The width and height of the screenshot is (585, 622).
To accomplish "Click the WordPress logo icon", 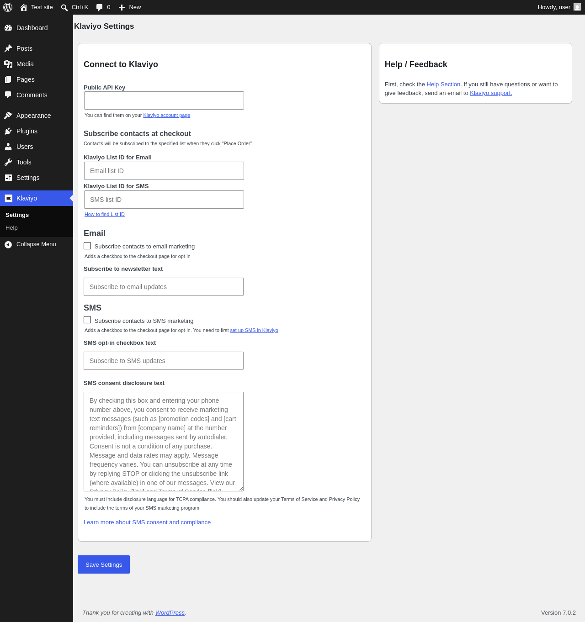I will pos(8,7).
